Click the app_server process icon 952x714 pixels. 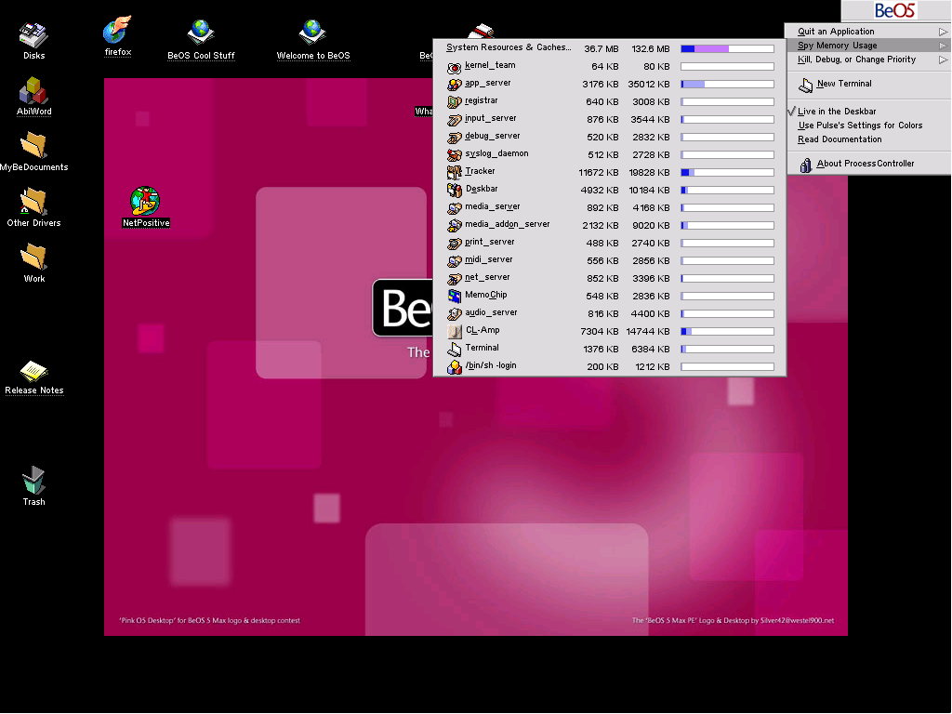click(x=454, y=85)
